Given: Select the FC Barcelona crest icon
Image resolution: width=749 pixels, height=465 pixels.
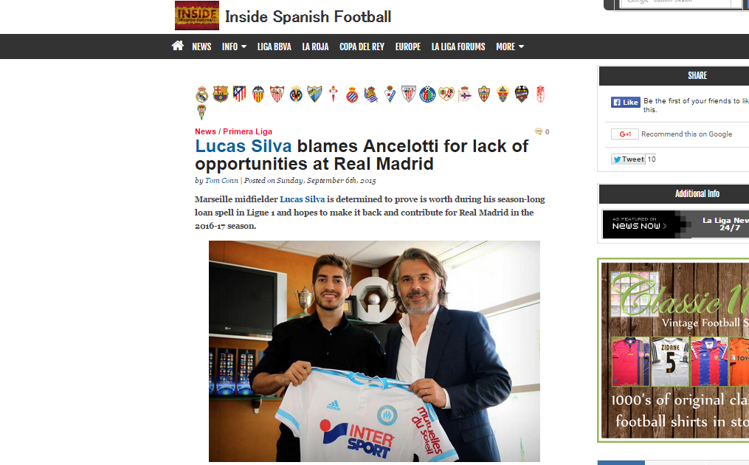Looking at the screenshot, I should pos(221,94).
